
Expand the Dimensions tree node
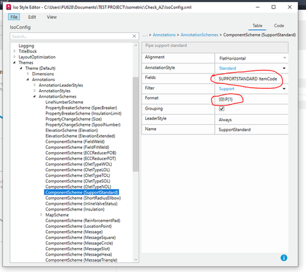point(28,74)
